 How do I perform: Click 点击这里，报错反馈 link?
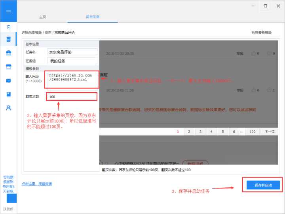[x=36, y=184]
